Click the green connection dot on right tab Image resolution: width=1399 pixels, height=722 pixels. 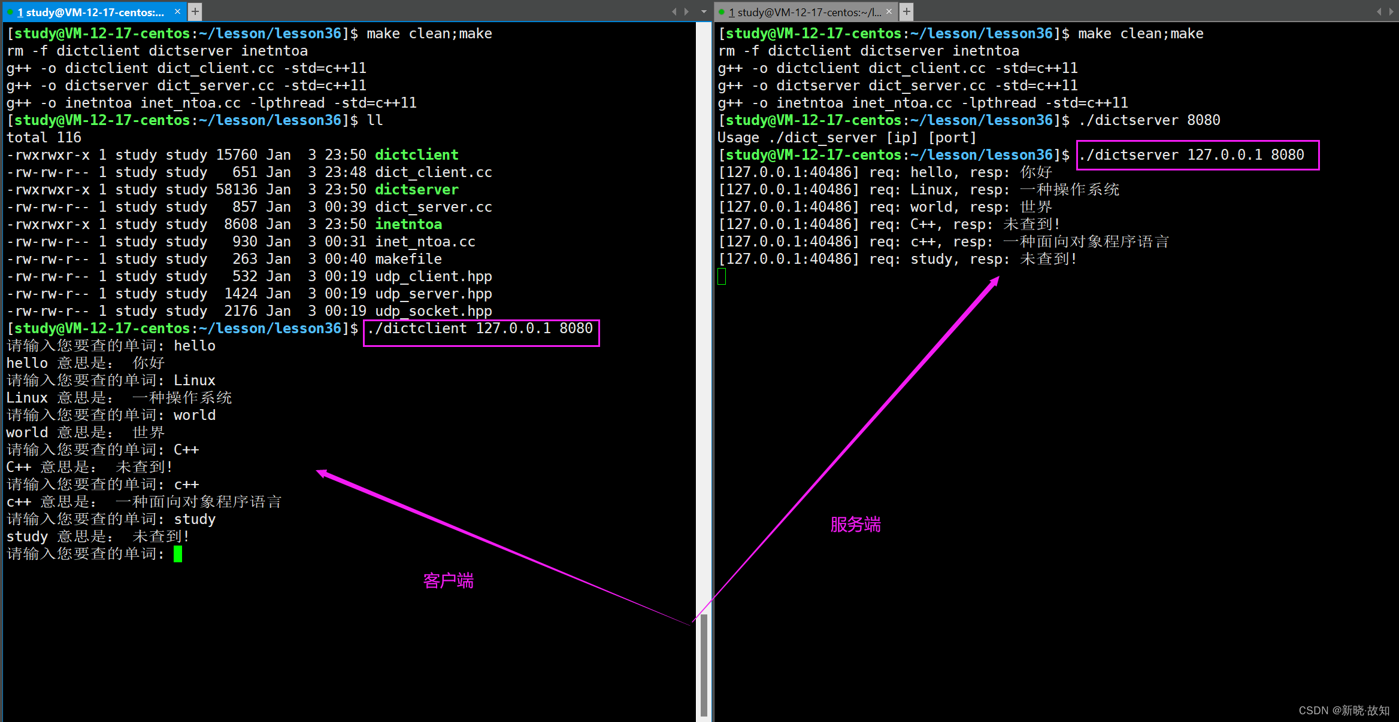click(x=722, y=12)
